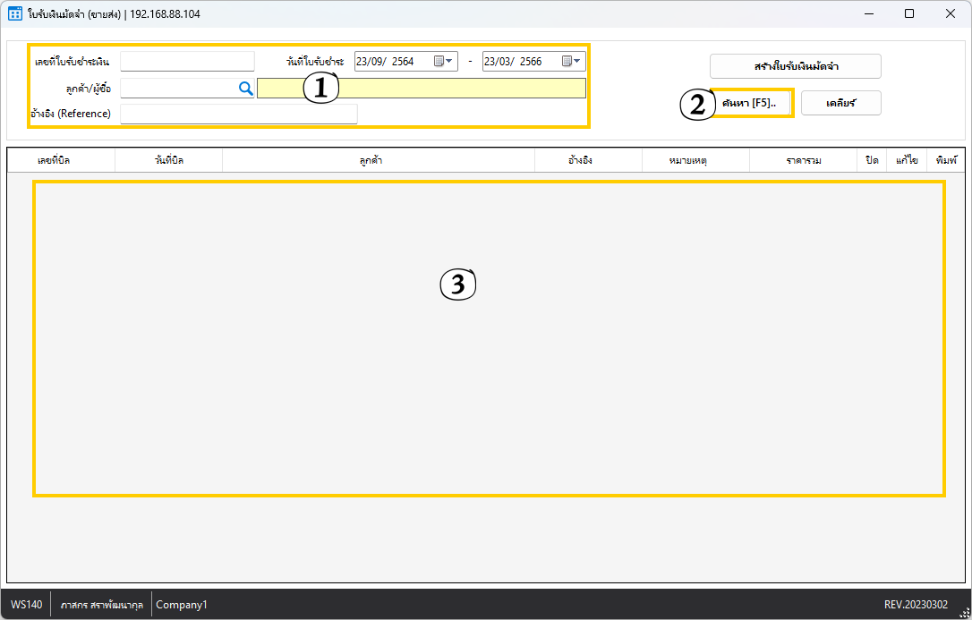Click the พิมพ์ column header

(x=945, y=160)
